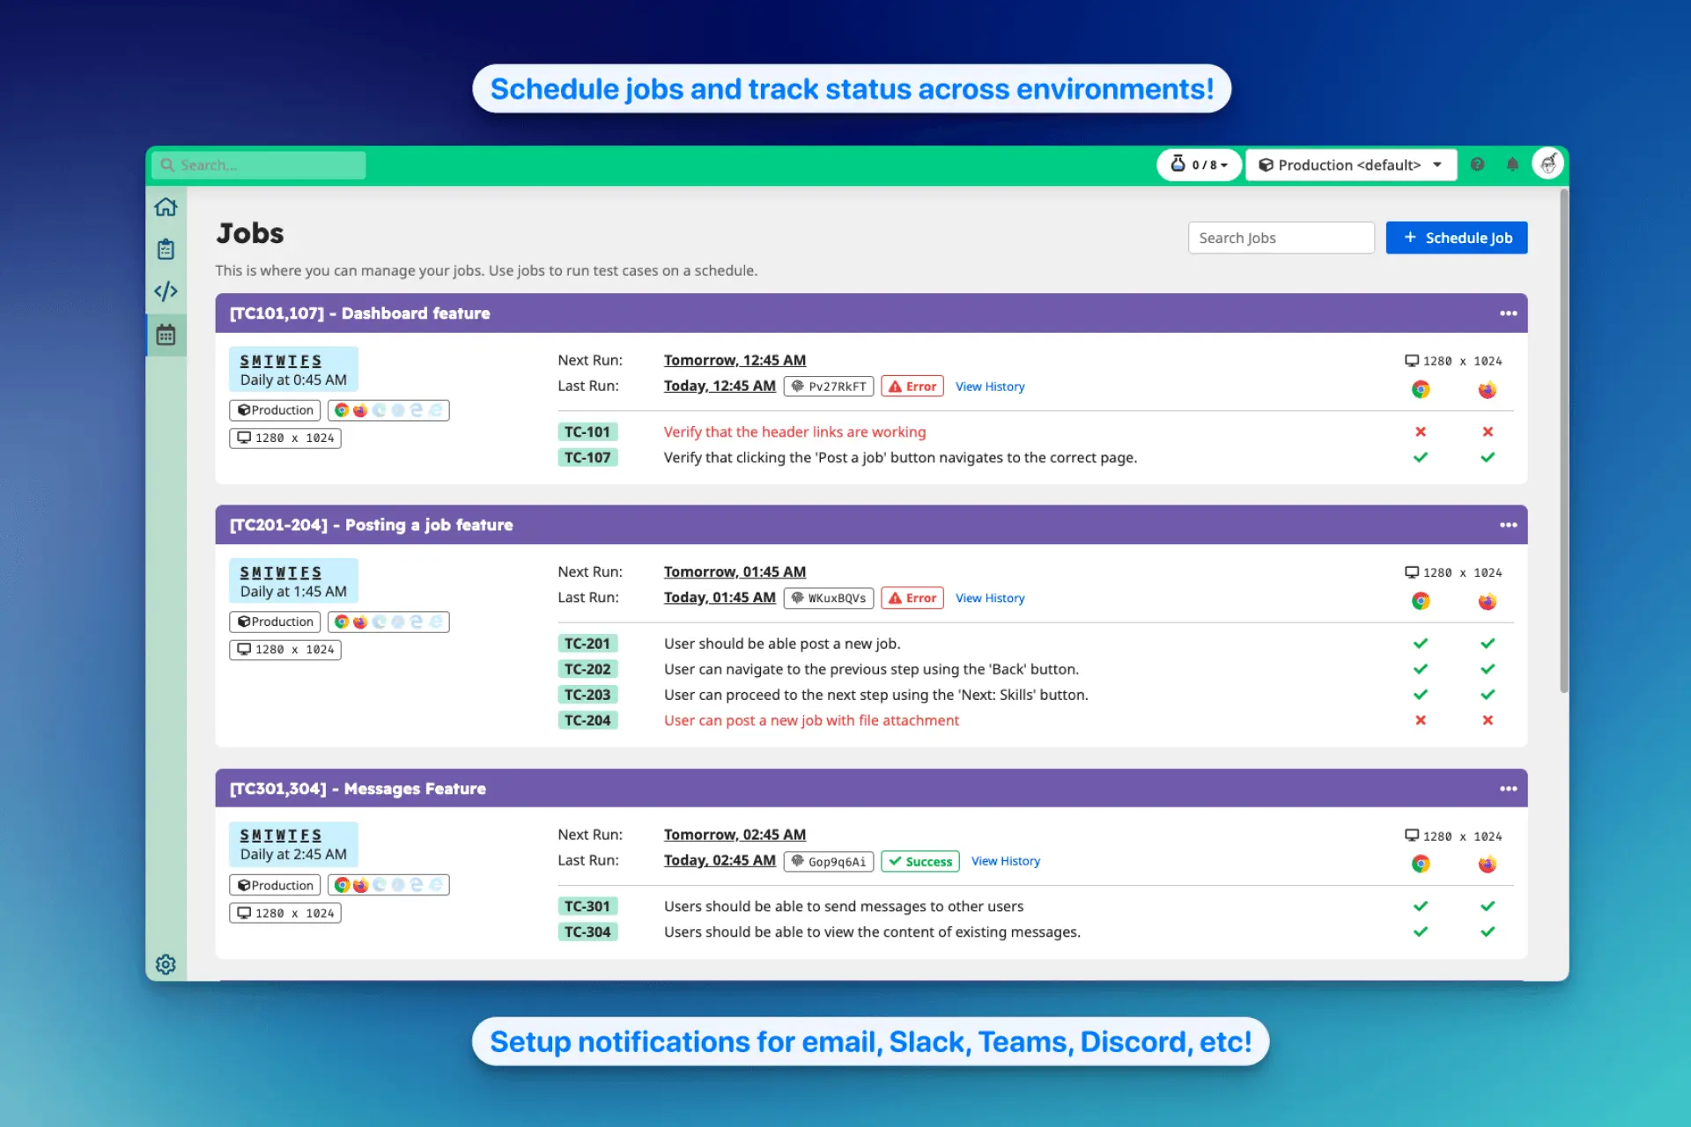Viewport: 1691px width, 1127px height.
Task: Open settings gear in sidebar
Action: (x=166, y=964)
